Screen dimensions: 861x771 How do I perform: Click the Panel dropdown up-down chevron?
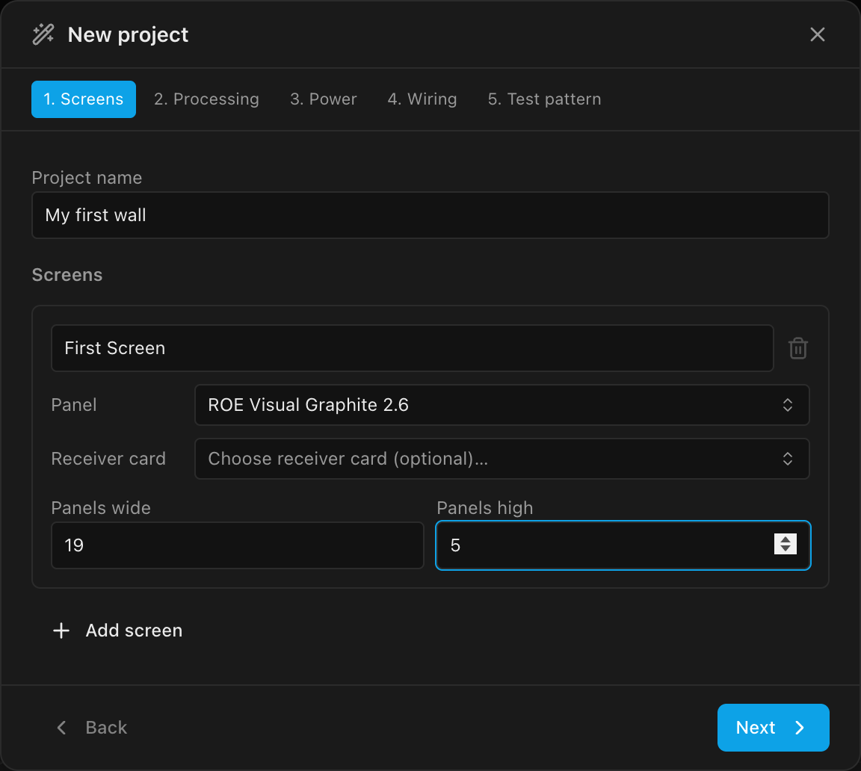click(788, 405)
